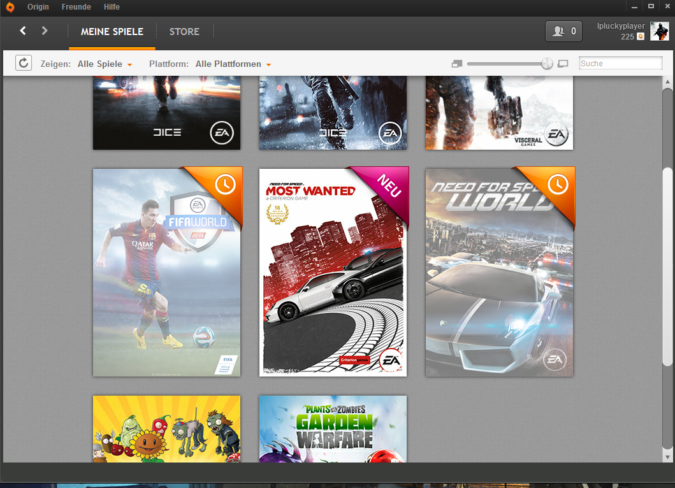Screen dimensions: 675x488
Task: Open friends panel via the person icon
Action: (558, 31)
